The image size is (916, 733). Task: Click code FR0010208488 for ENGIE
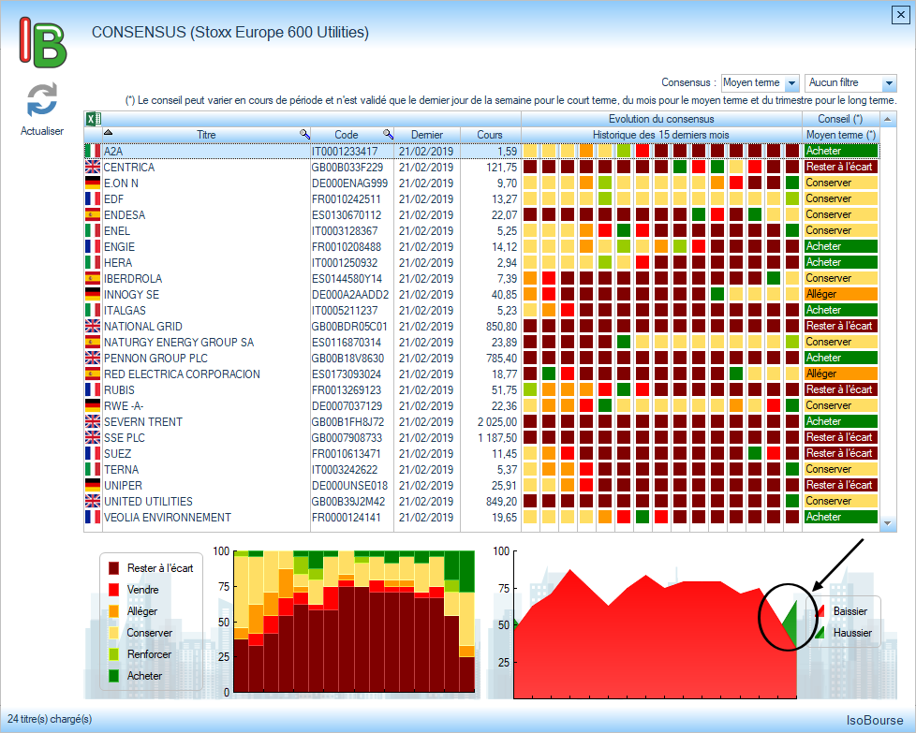pyautogui.click(x=347, y=247)
